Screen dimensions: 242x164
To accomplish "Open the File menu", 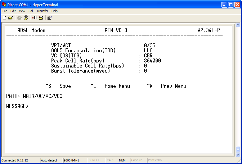I will coord(5,11).
